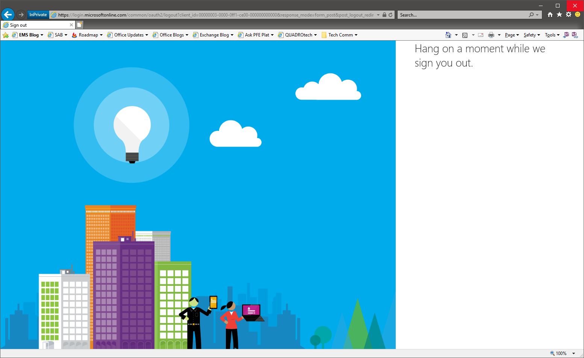This screenshot has height=358, width=584.
Task: Click the smiley feedback icon
Action: (x=578, y=15)
